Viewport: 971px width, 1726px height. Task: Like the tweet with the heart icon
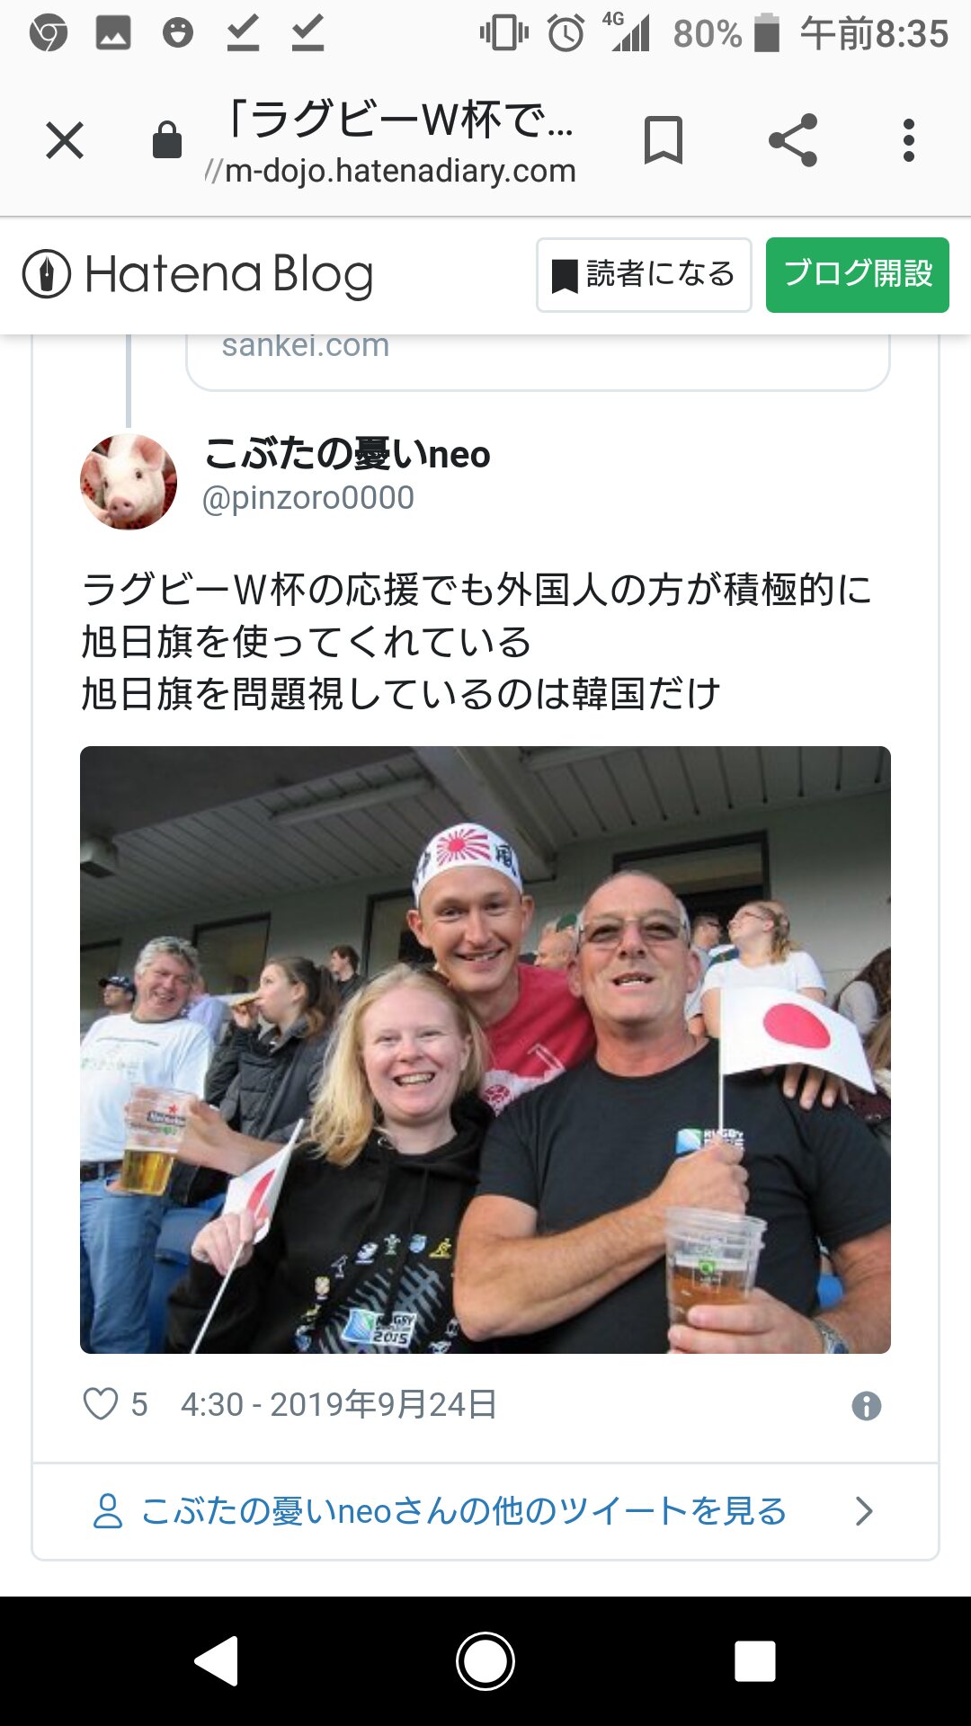(x=101, y=1404)
